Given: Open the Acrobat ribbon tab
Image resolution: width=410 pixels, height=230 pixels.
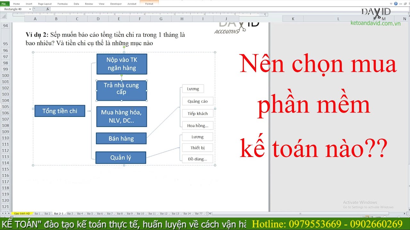Looking at the screenshot, I should click(x=132, y=4).
